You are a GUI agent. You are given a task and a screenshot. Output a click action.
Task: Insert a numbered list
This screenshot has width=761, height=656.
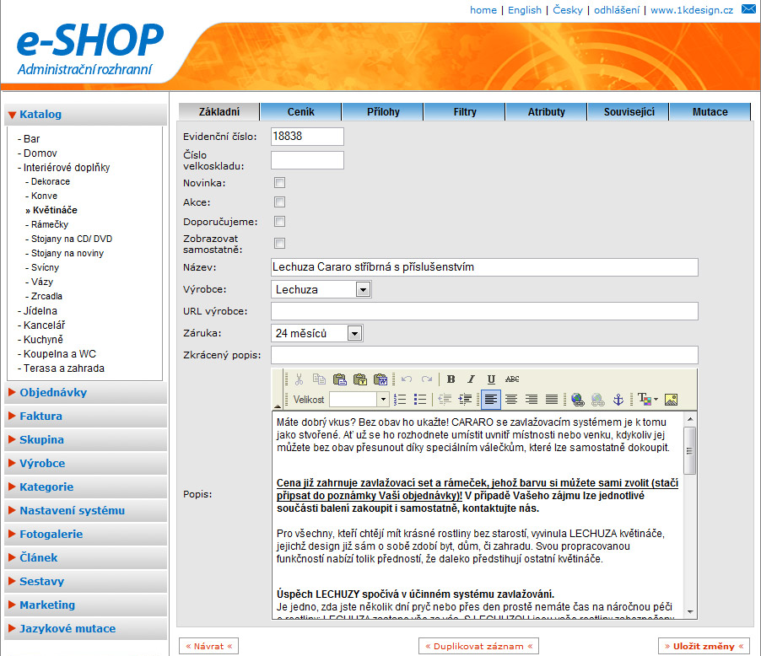pyautogui.click(x=401, y=400)
